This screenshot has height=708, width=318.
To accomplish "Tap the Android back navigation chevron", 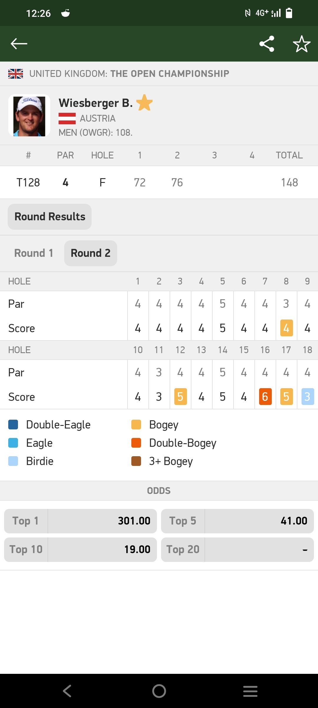I will [x=67, y=691].
